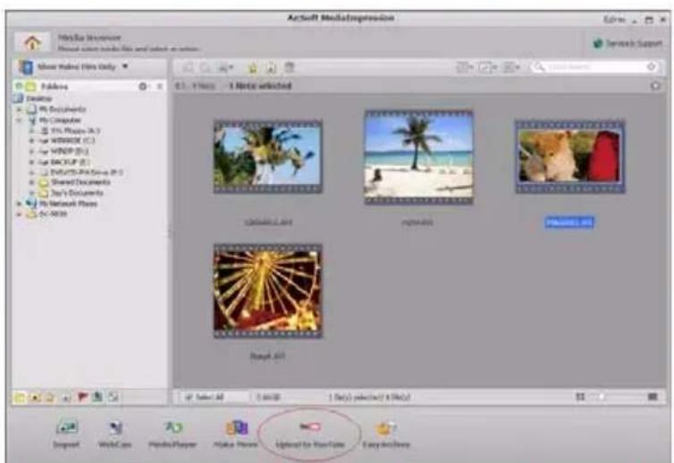Click the last icon in bottom-left bar

113,397
